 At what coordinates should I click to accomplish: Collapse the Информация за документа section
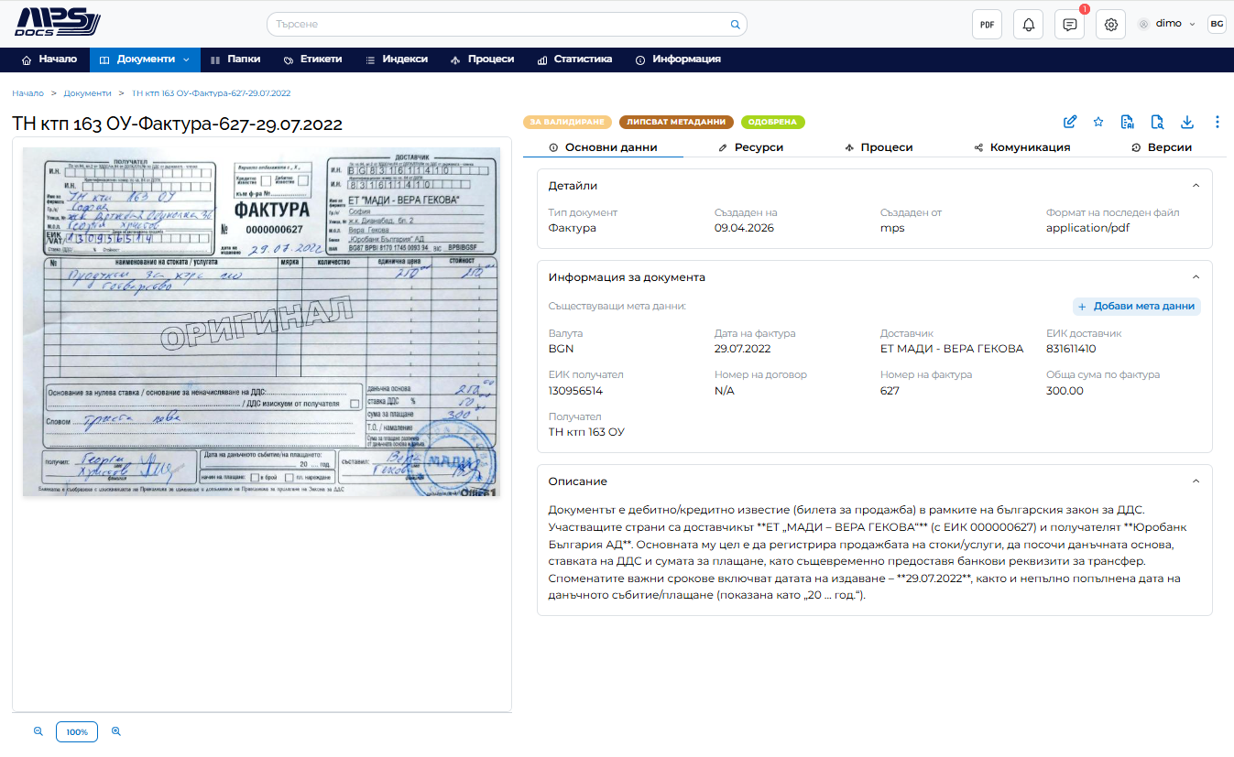click(x=1196, y=276)
